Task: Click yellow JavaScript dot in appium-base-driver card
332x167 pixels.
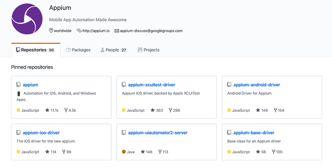Action: 229,152
